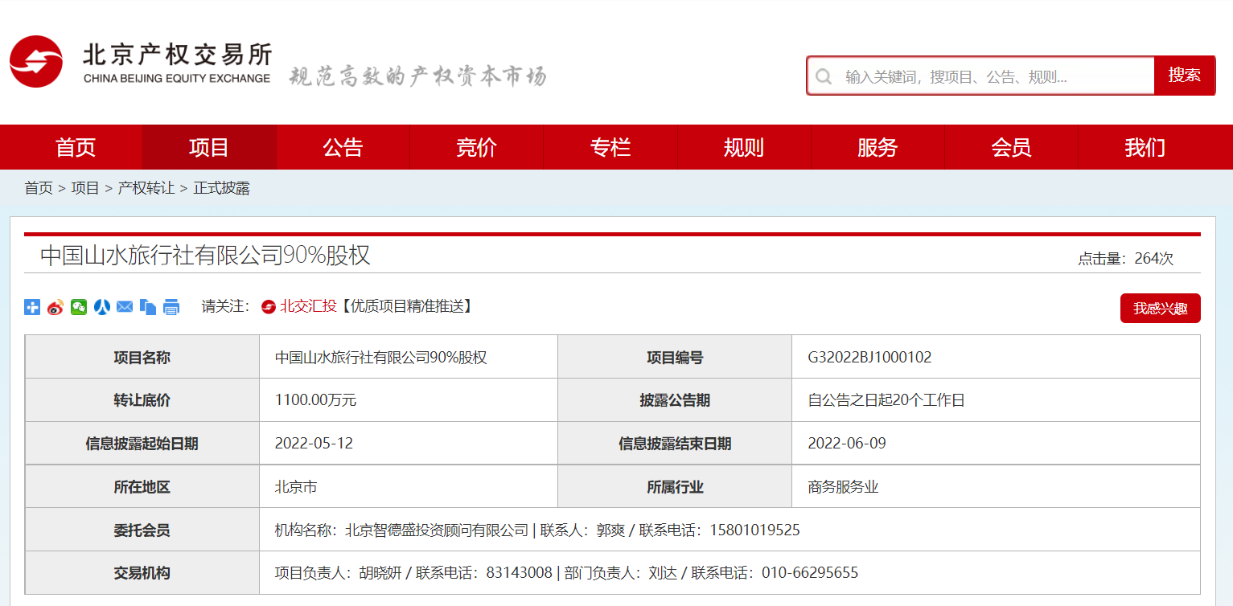Viewport: 1233px width, 606px height.
Task: Click the page heading 中国山水旅行社有限公司90%股权
Action: [205, 256]
